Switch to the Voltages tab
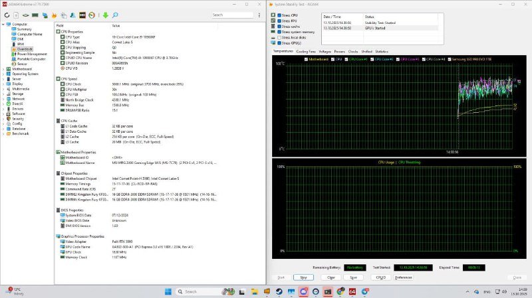Screen dimensions: 532x298 [325, 52]
